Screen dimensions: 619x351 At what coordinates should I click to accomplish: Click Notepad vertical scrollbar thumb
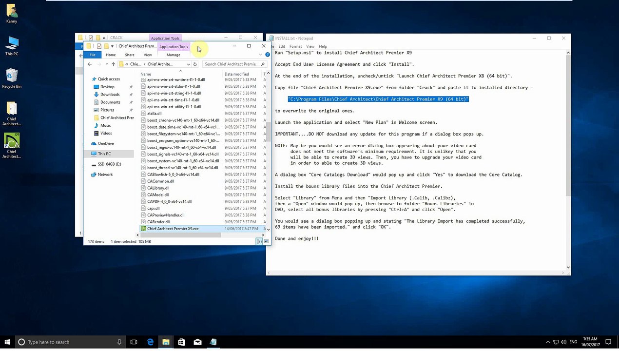coord(568,125)
